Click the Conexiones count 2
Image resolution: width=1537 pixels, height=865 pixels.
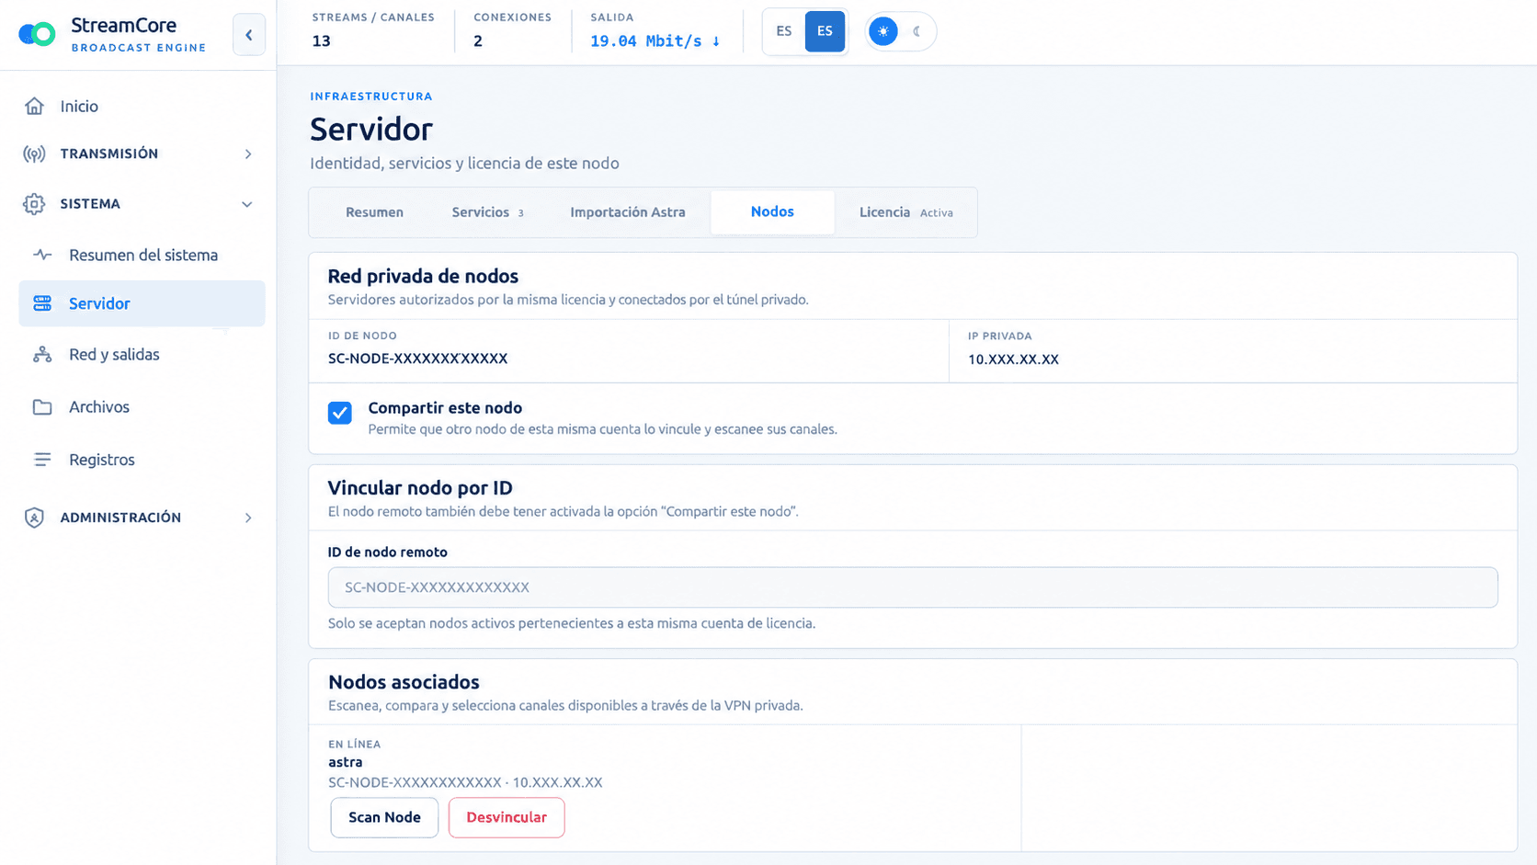tap(478, 40)
